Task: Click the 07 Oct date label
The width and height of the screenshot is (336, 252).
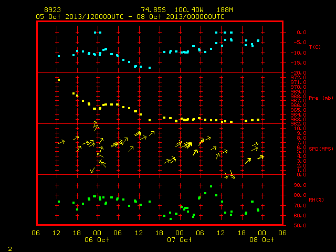Action: coord(180,239)
